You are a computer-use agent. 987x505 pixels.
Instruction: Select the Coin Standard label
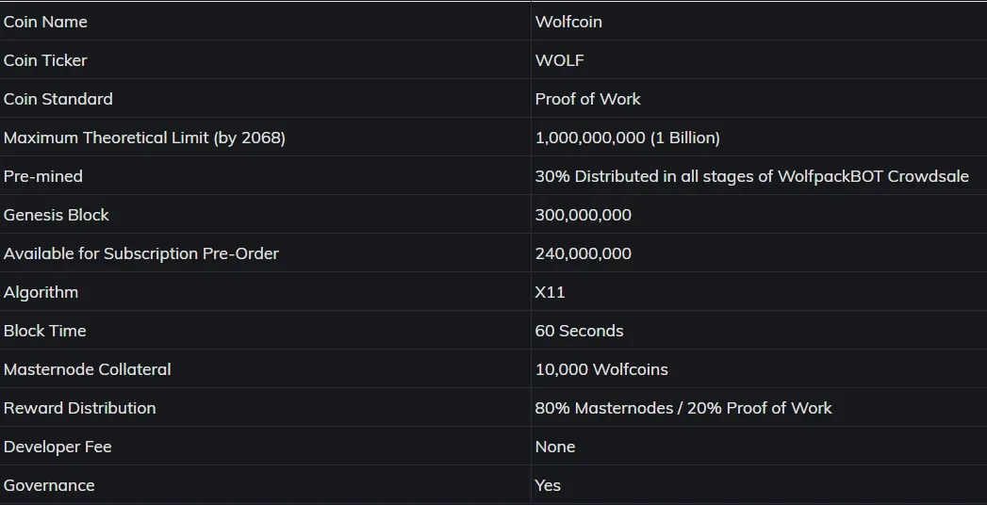[58, 99]
